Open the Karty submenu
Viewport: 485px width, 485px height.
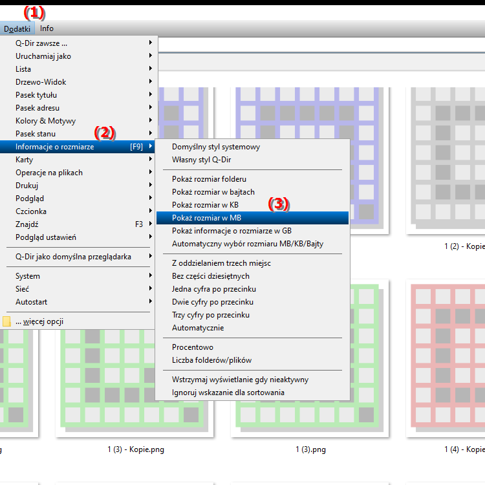(78, 160)
